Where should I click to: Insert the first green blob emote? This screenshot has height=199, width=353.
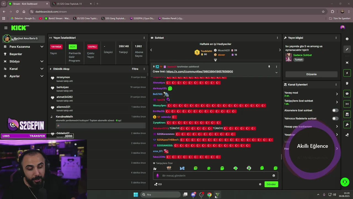[196, 168]
